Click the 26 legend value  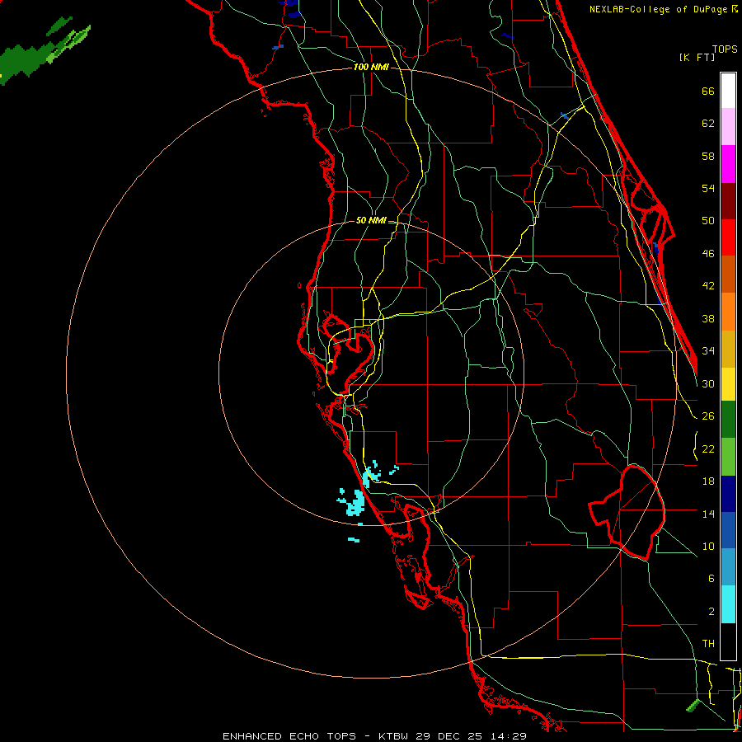click(708, 416)
